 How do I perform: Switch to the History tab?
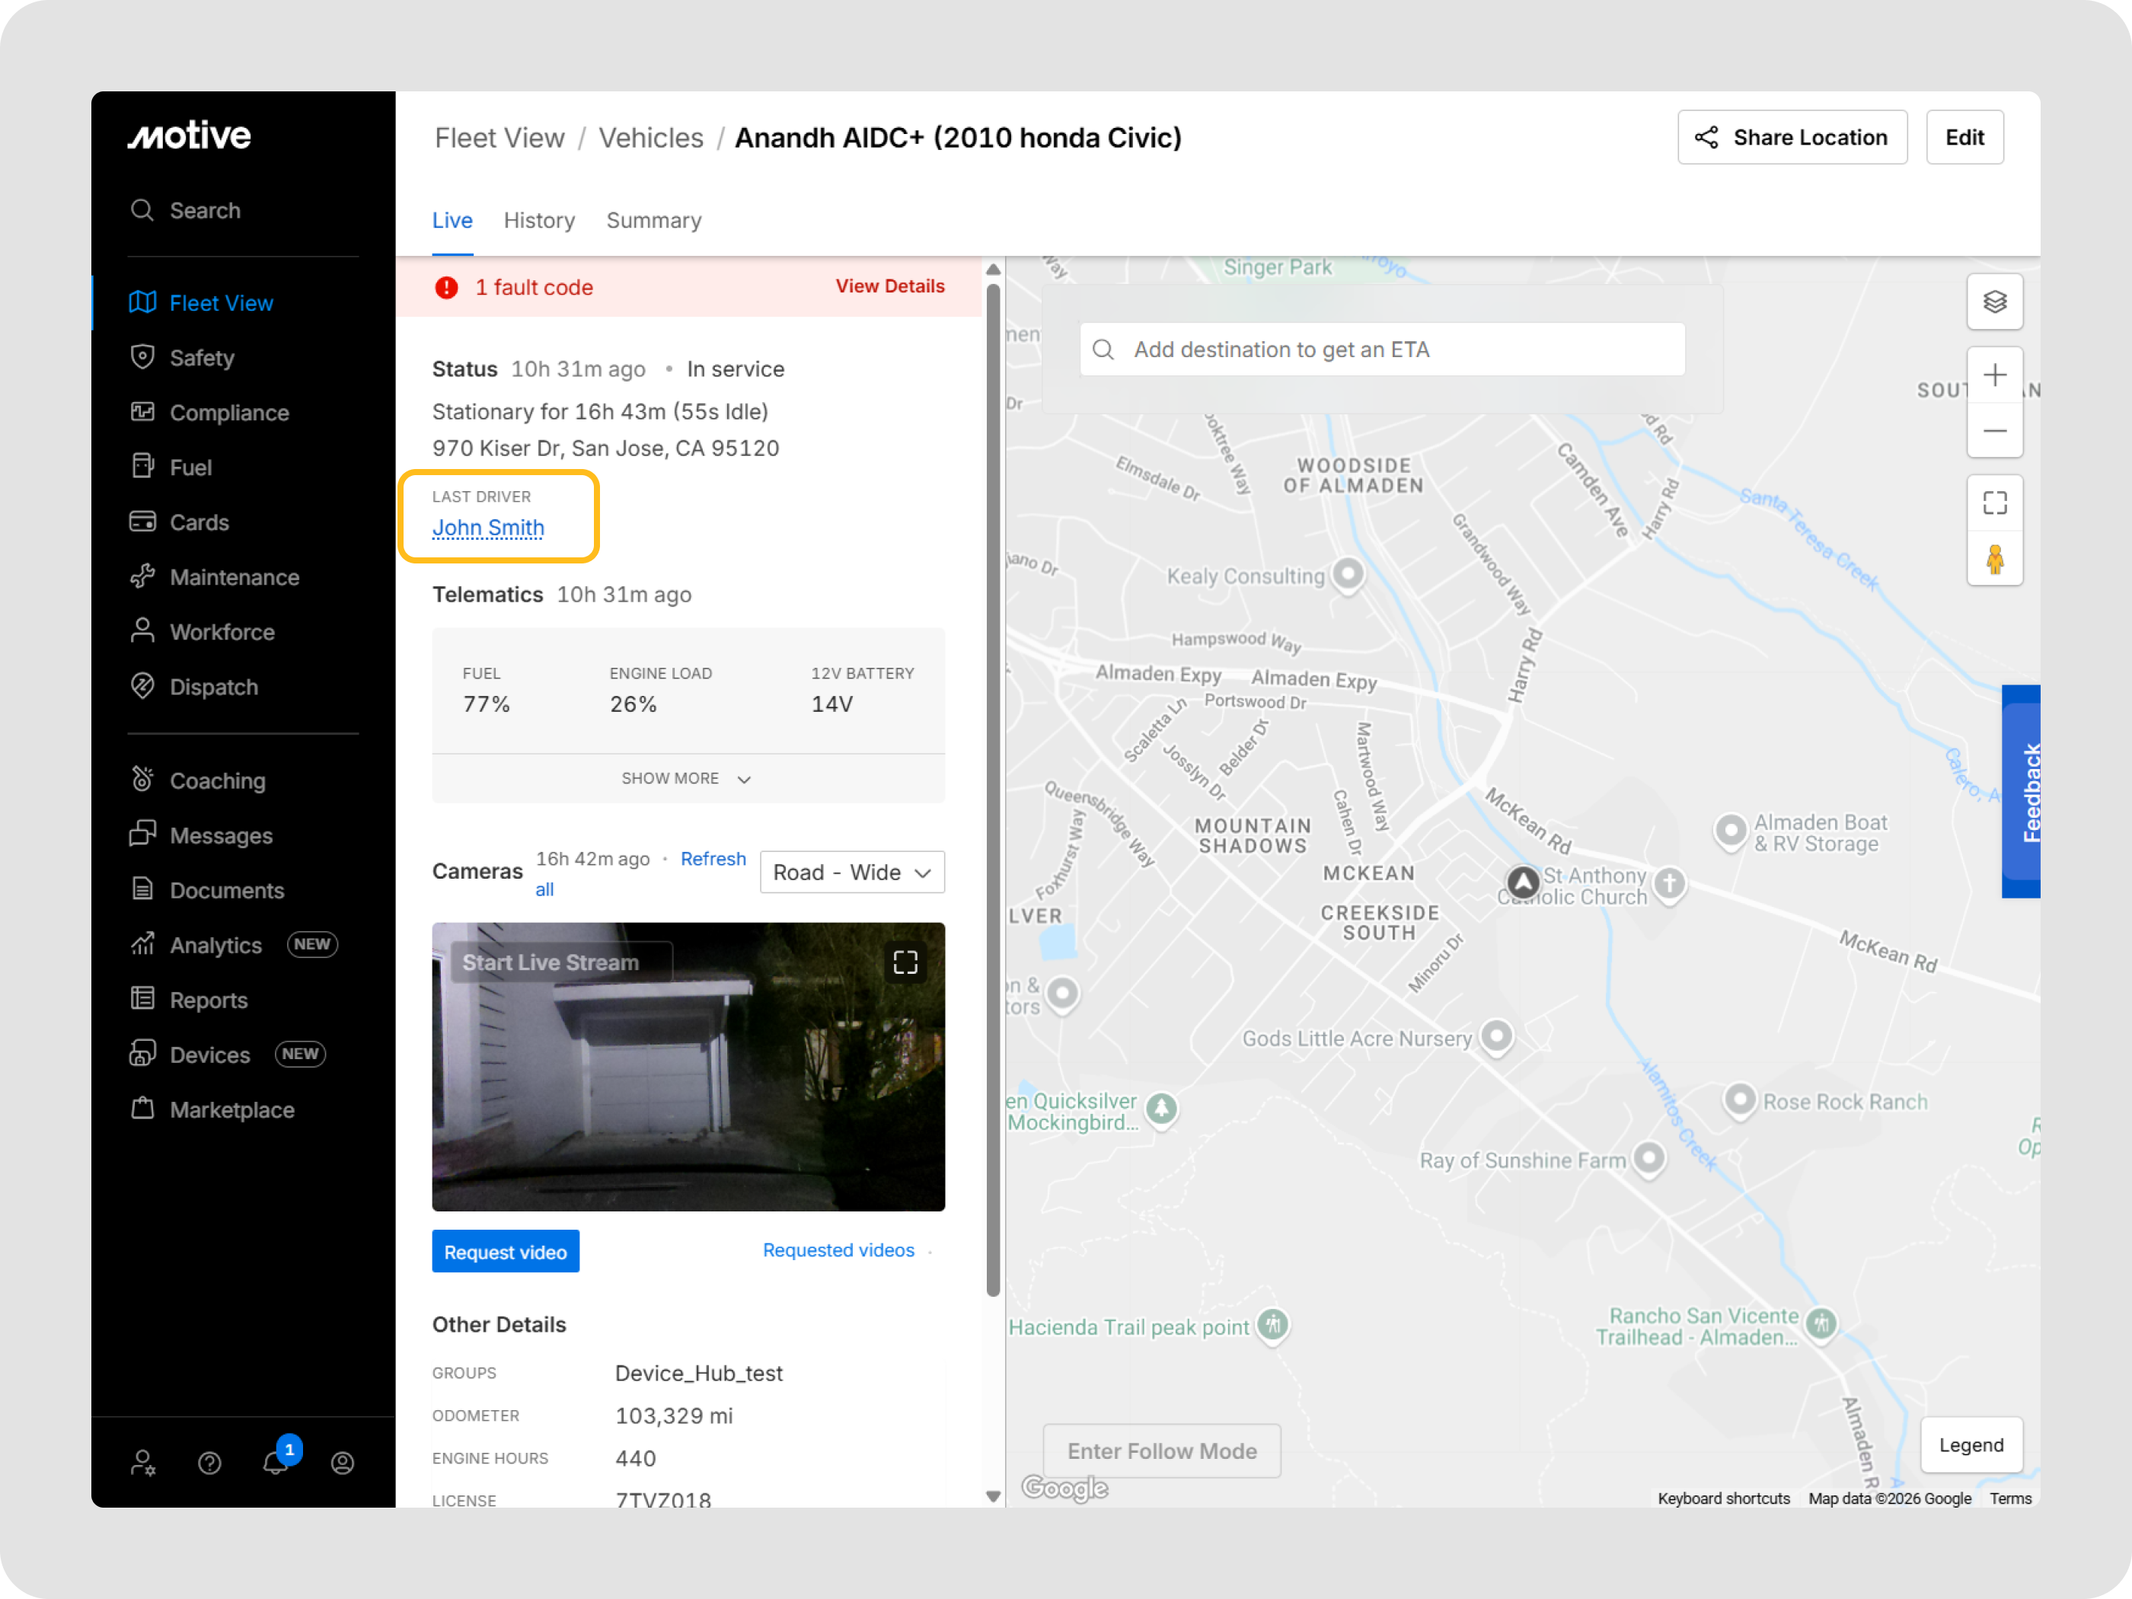click(x=539, y=221)
